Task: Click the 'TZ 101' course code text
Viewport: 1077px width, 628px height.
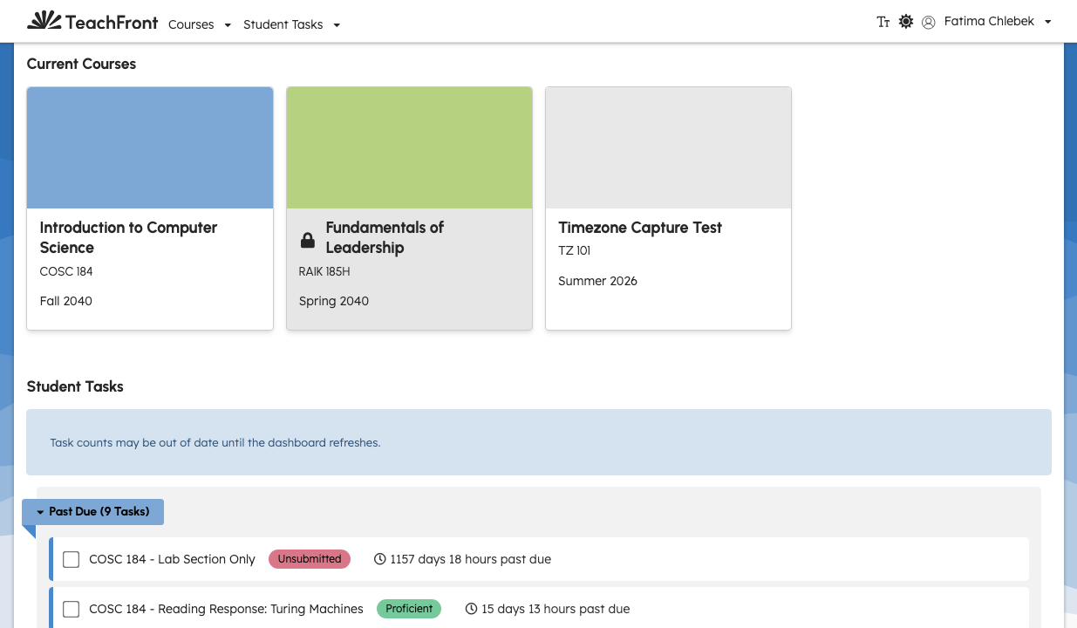Action: [x=575, y=250]
